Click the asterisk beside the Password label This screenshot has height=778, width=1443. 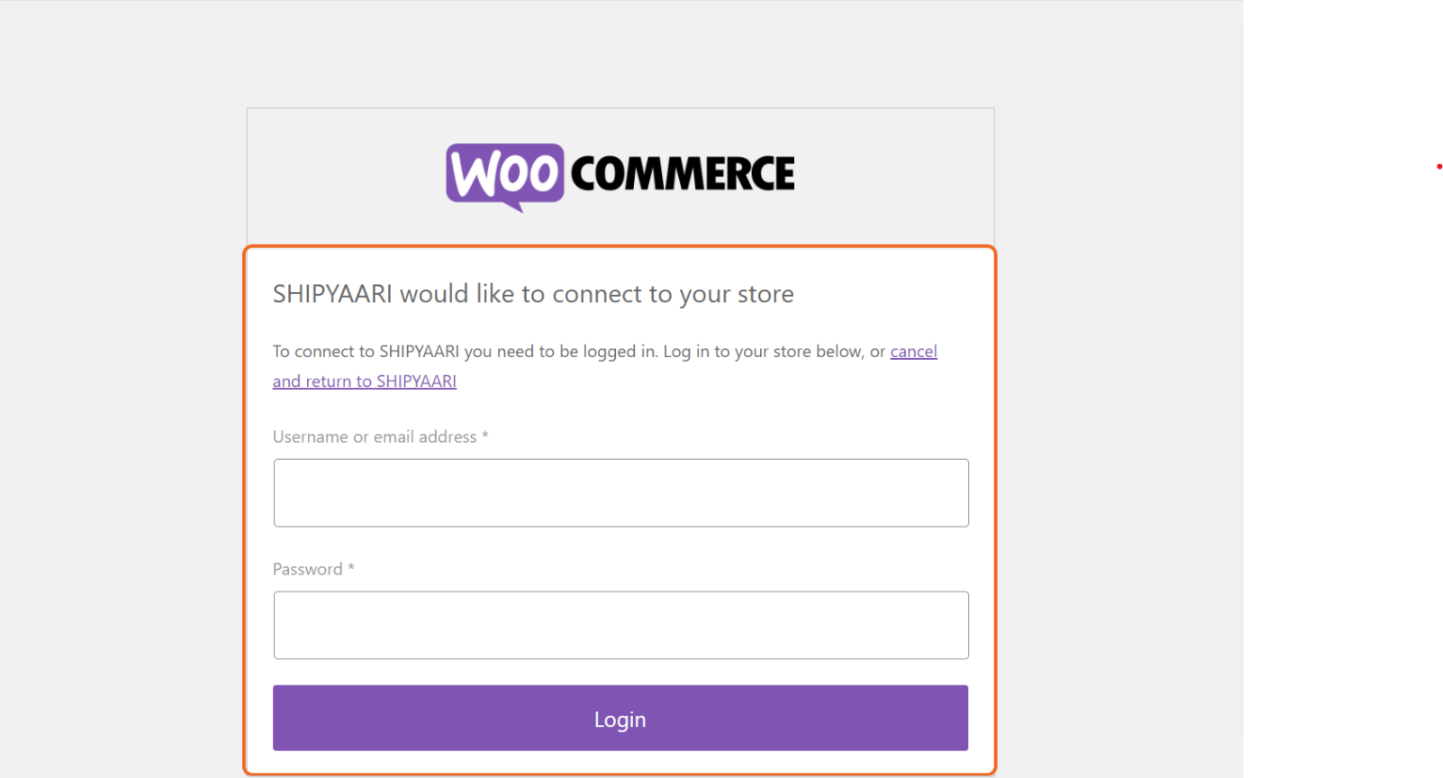[x=351, y=568]
